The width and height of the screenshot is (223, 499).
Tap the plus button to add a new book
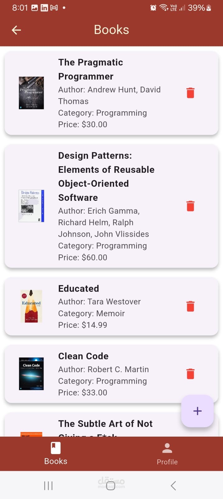pyautogui.click(x=197, y=411)
